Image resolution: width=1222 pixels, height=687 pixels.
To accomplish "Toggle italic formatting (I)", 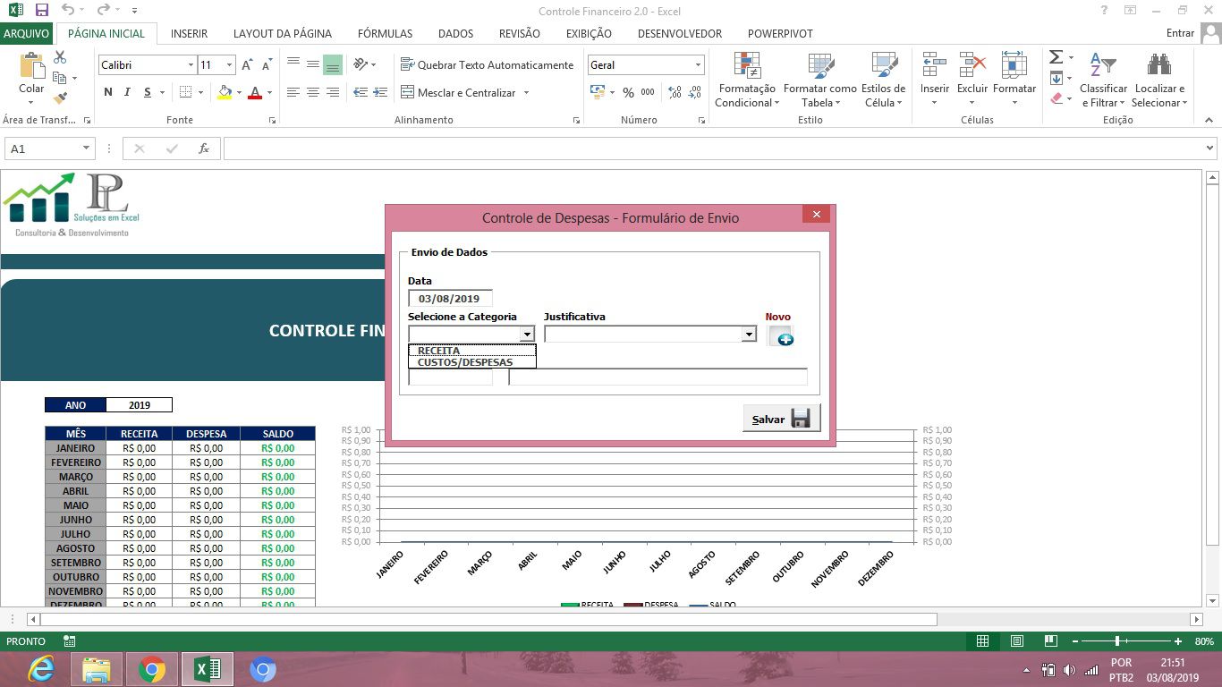I will point(128,92).
